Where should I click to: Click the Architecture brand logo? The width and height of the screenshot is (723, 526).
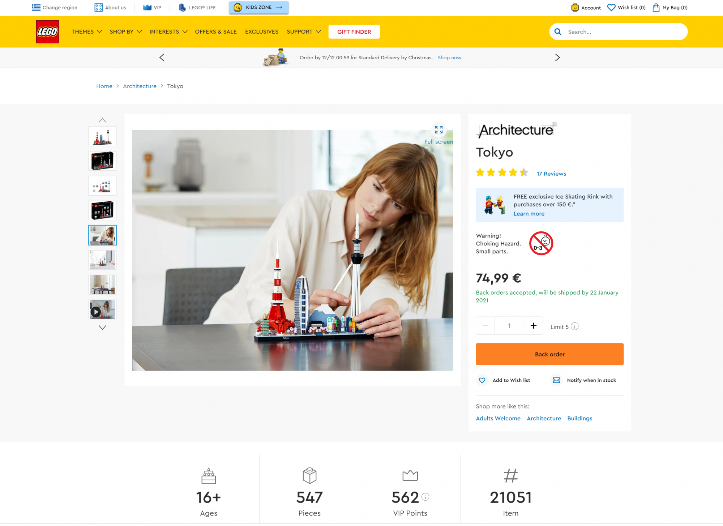point(516,130)
